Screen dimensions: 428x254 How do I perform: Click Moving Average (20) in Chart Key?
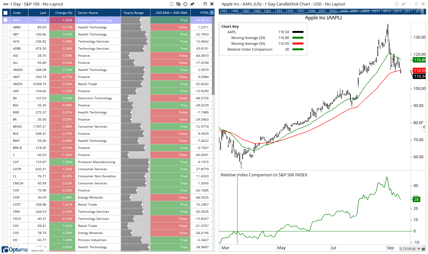click(248, 38)
